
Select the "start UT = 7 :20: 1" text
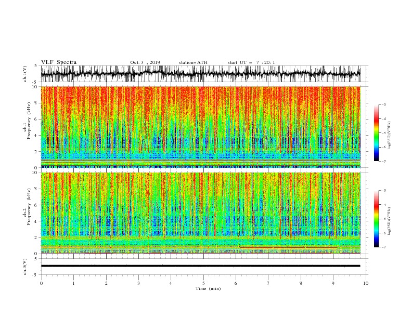251,62
